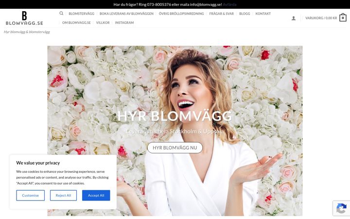The height and width of the screenshot is (219, 350).
Task: Click the reCAPTCHA badge
Action: [341, 208]
